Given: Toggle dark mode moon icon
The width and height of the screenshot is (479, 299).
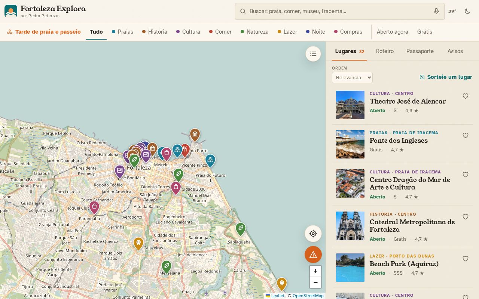Looking at the screenshot, I should click(x=467, y=11).
